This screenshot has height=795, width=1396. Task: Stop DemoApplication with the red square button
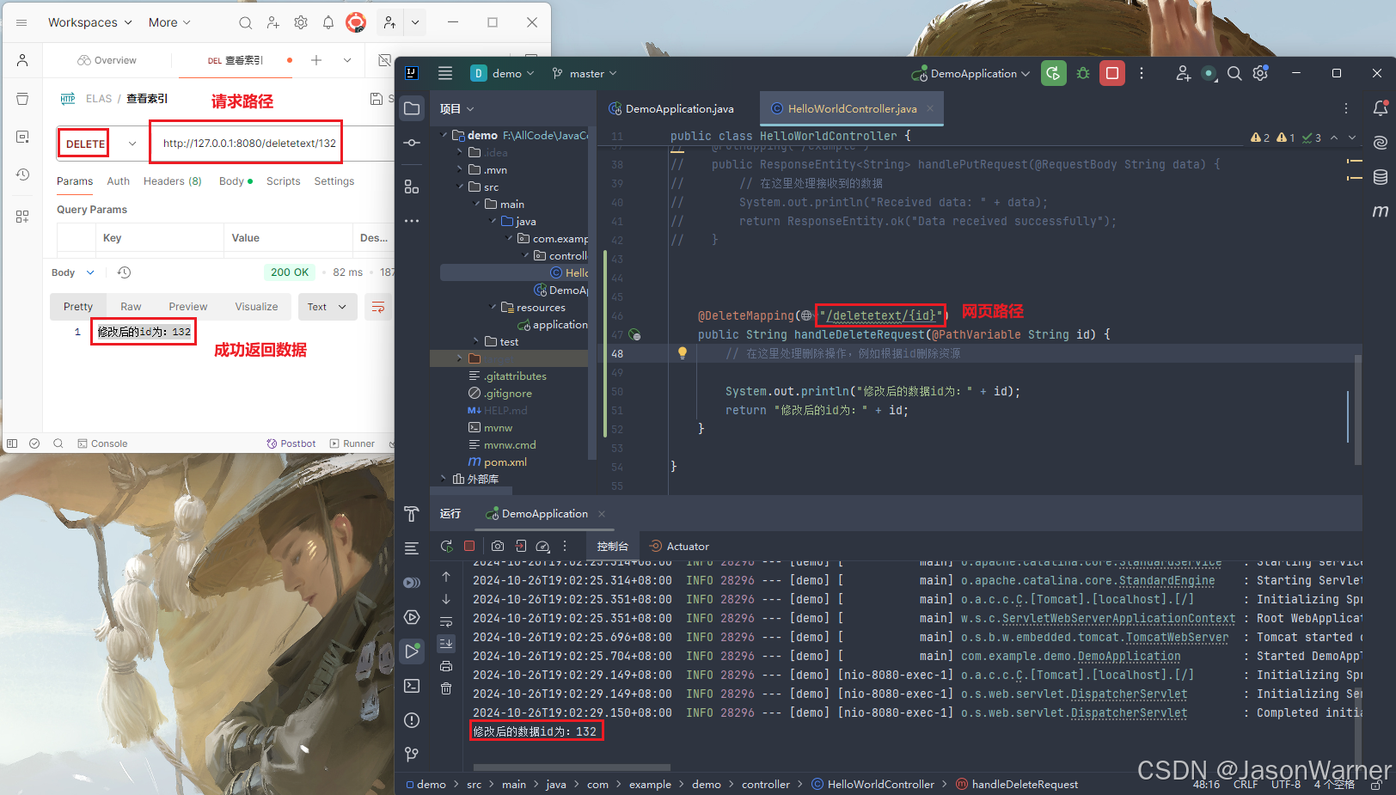pos(1111,73)
